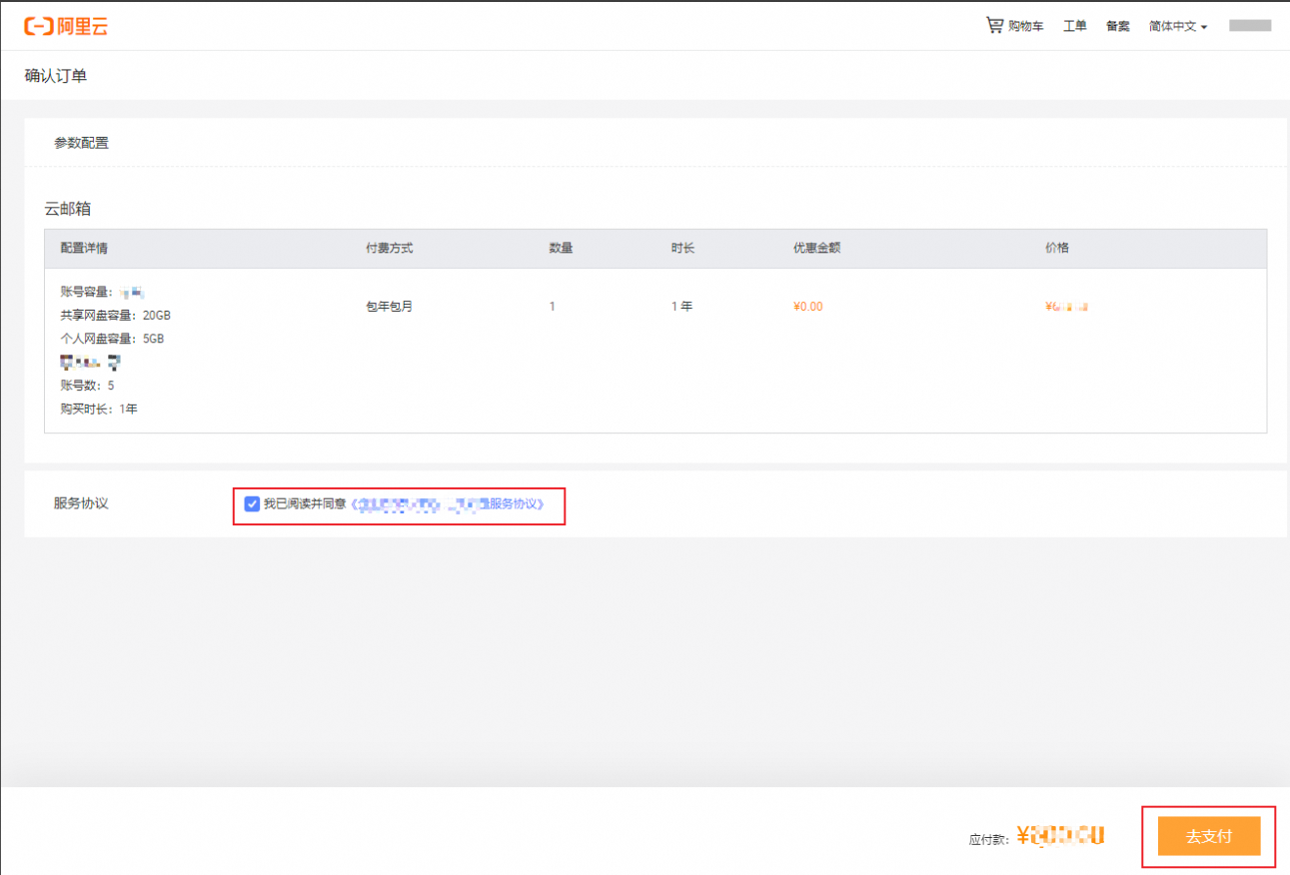Click the blurred user account in header
This screenshot has height=875, width=1290.
[x=1249, y=25]
